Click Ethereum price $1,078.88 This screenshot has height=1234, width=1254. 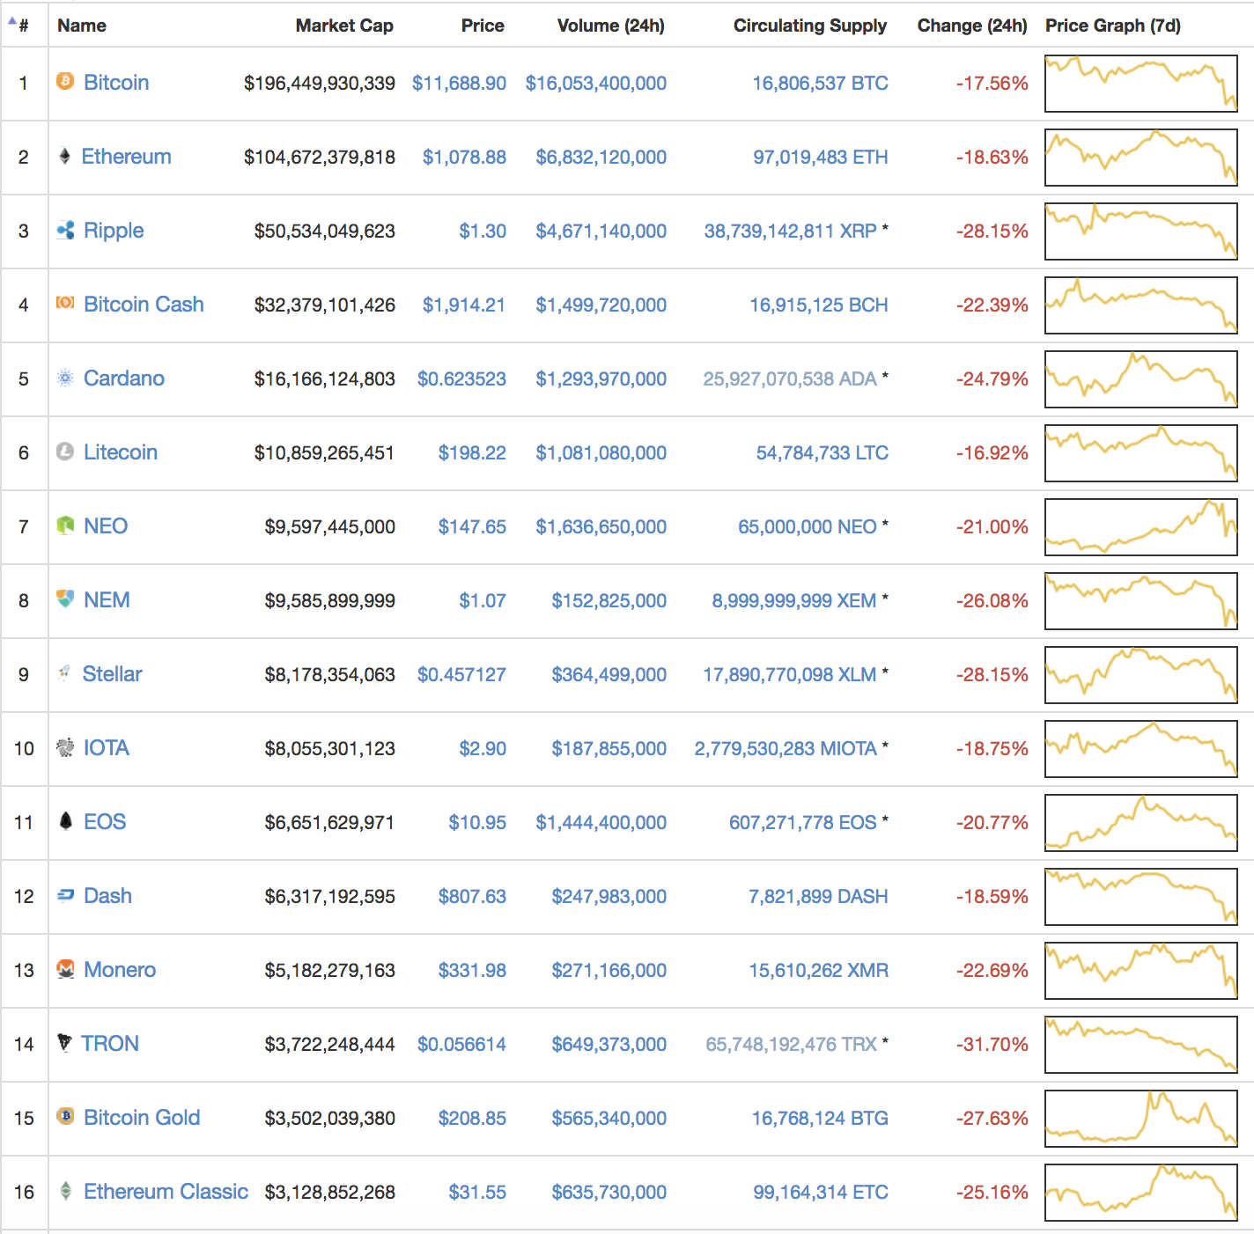[464, 157]
